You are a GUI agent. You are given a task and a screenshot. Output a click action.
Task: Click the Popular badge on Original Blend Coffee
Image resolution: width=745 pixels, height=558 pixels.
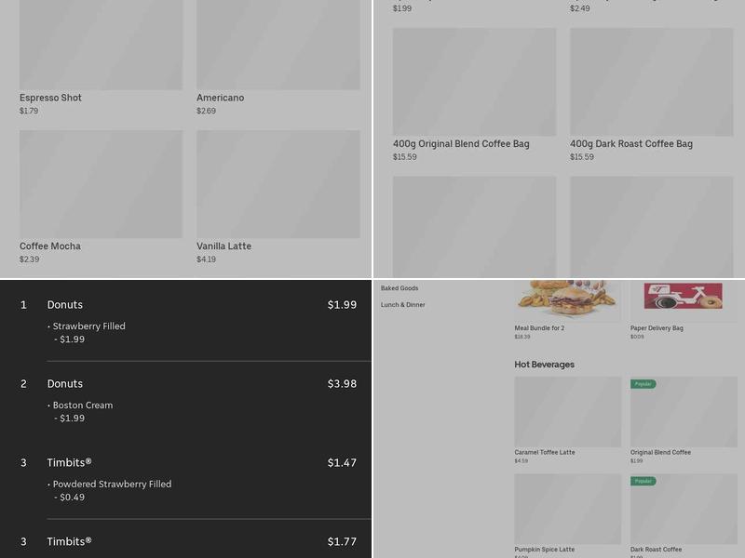click(x=643, y=384)
